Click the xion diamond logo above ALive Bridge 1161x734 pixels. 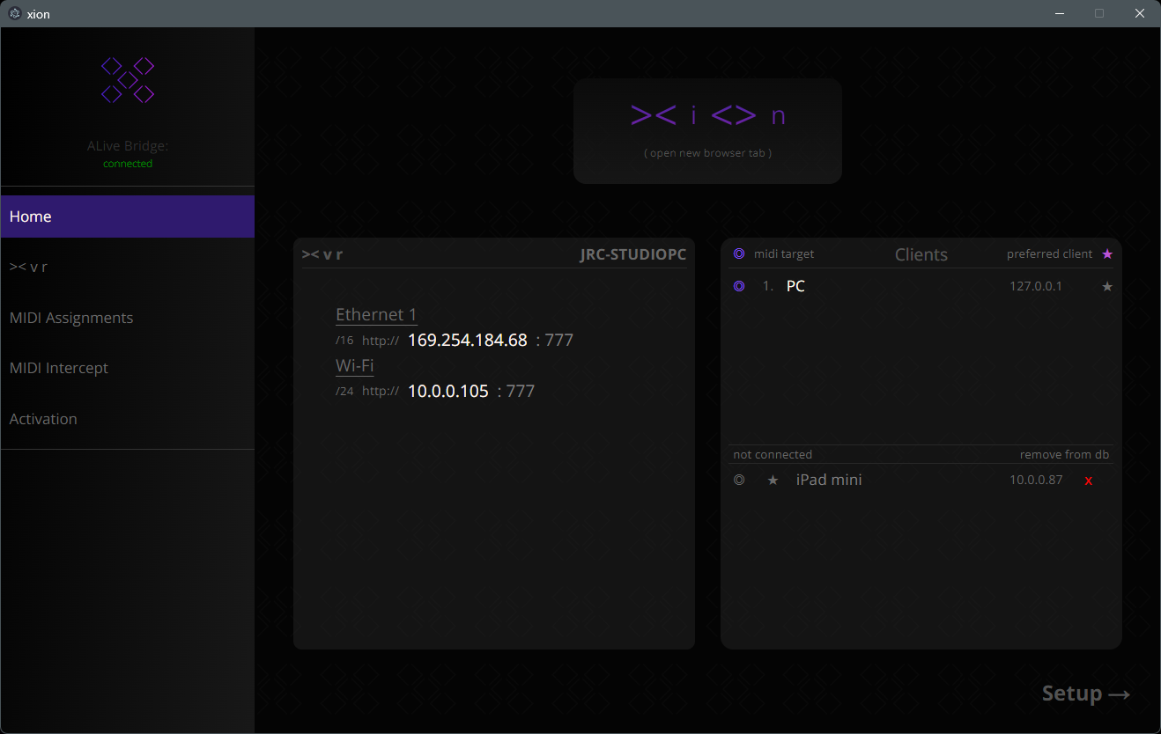point(127,79)
